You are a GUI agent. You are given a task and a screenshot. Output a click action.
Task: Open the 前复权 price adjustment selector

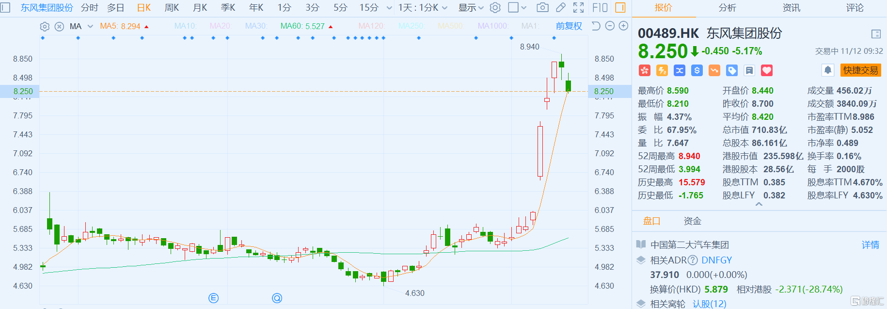point(569,26)
